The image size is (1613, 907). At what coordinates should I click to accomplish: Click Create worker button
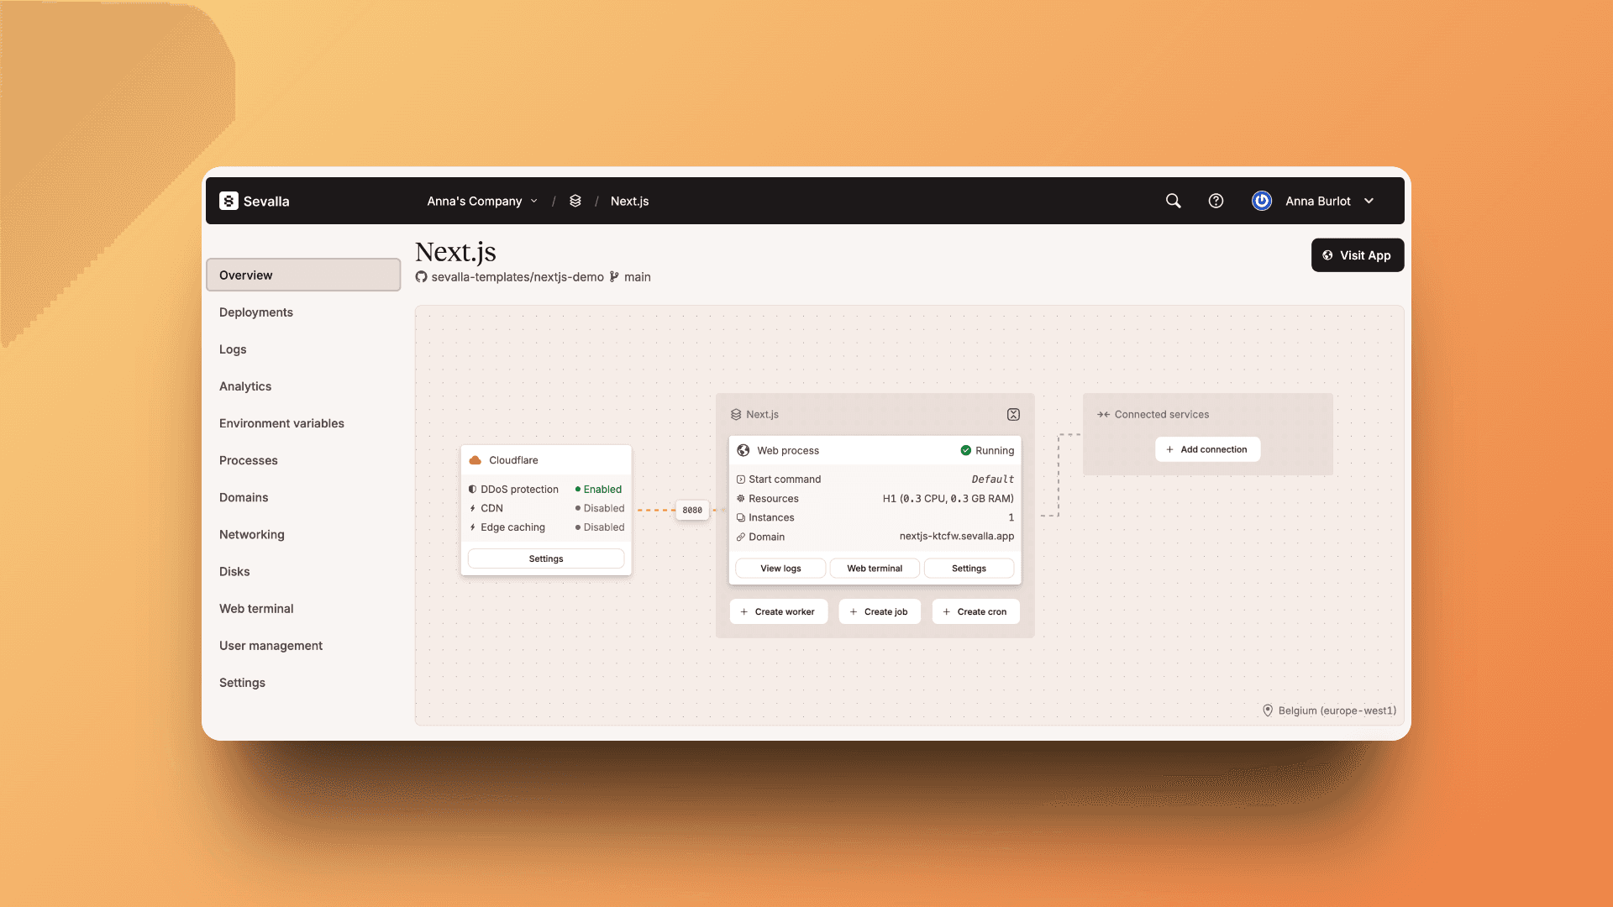(x=778, y=611)
